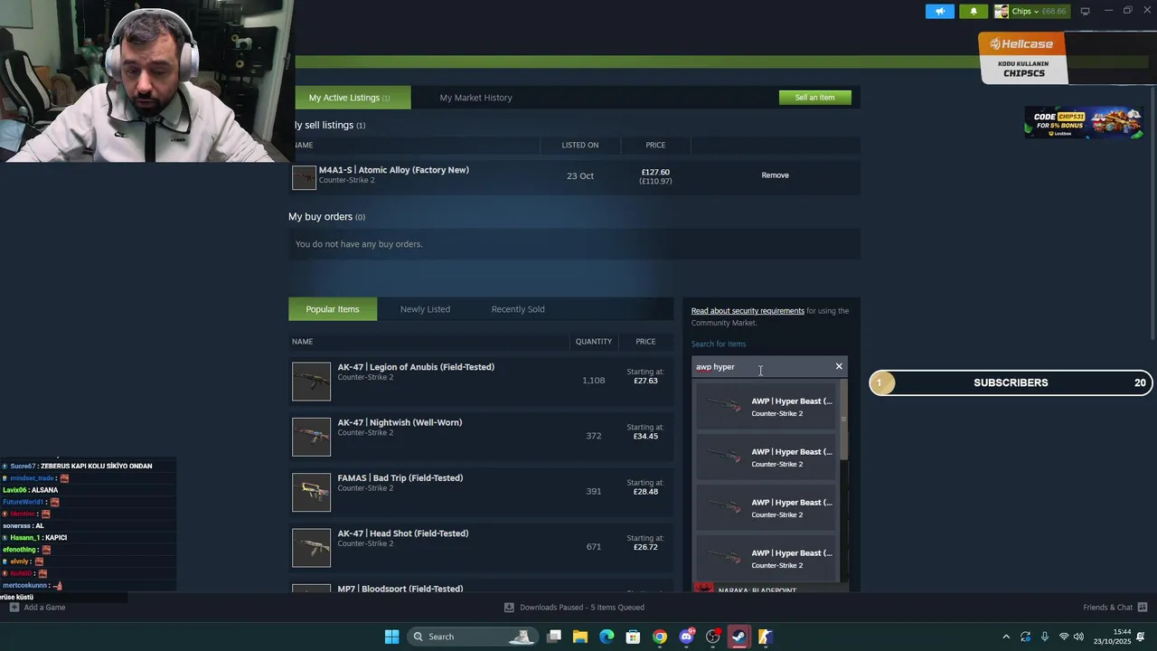Remove the M4A1-S Atomic Alloy listing
Image resolution: width=1157 pixels, height=651 pixels.
(775, 175)
